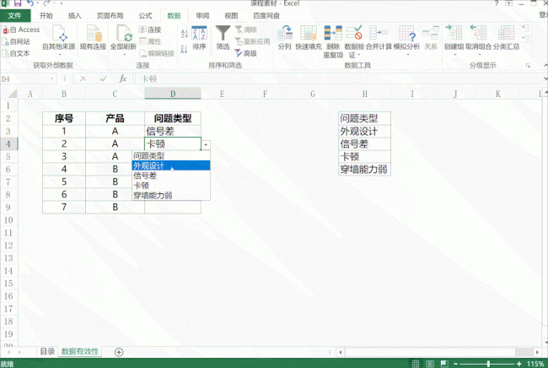Click Advanced filter (高级)
This screenshot has height=368, width=548.
(x=245, y=53)
